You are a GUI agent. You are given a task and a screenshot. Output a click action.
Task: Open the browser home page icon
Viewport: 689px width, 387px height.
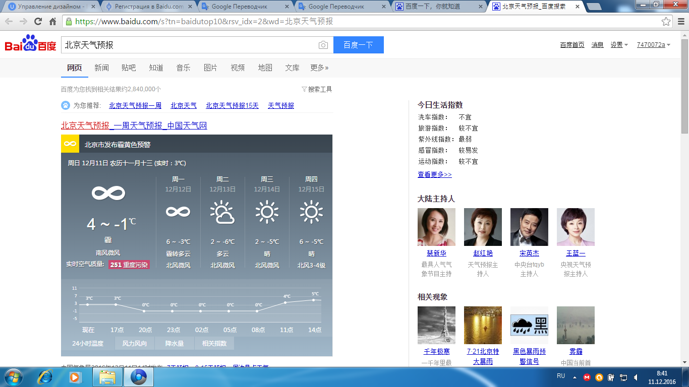click(52, 22)
